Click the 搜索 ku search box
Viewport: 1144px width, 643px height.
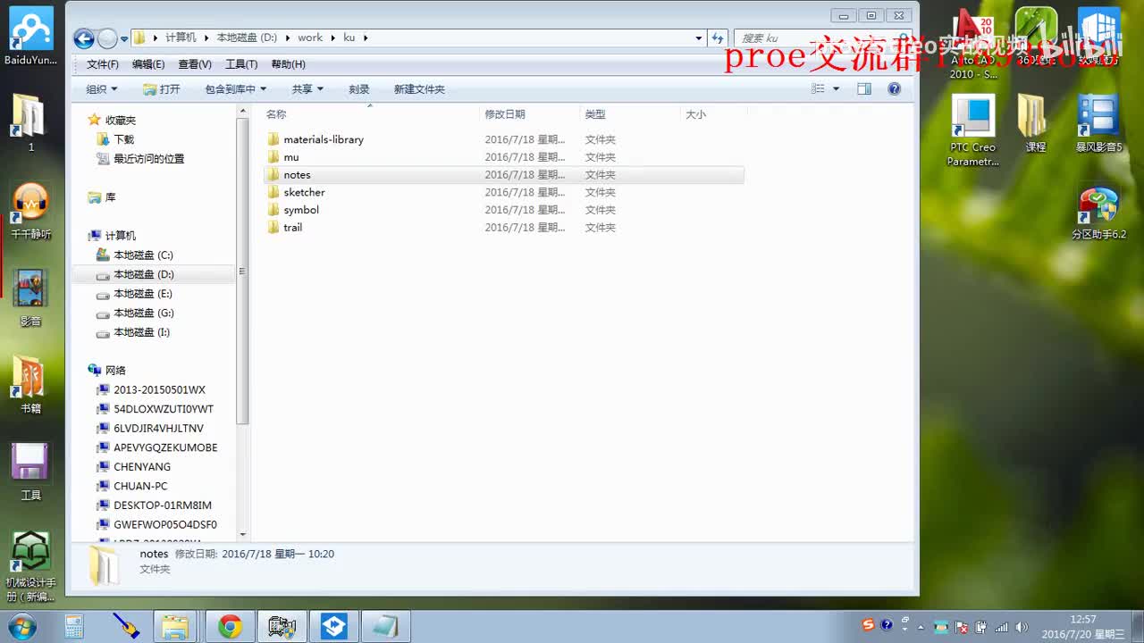click(822, 38)
